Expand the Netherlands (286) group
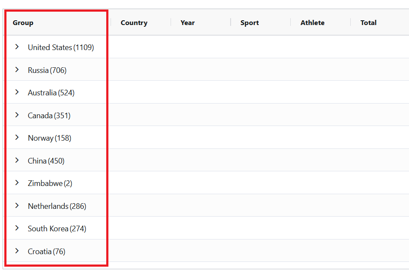This screenshot has width=409, height=274. coord(17,206)
